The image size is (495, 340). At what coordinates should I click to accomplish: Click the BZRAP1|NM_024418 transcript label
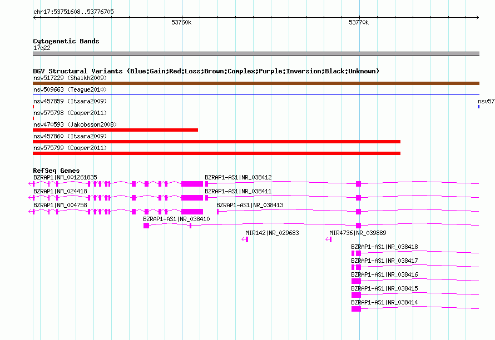click(x=60, y=192)
